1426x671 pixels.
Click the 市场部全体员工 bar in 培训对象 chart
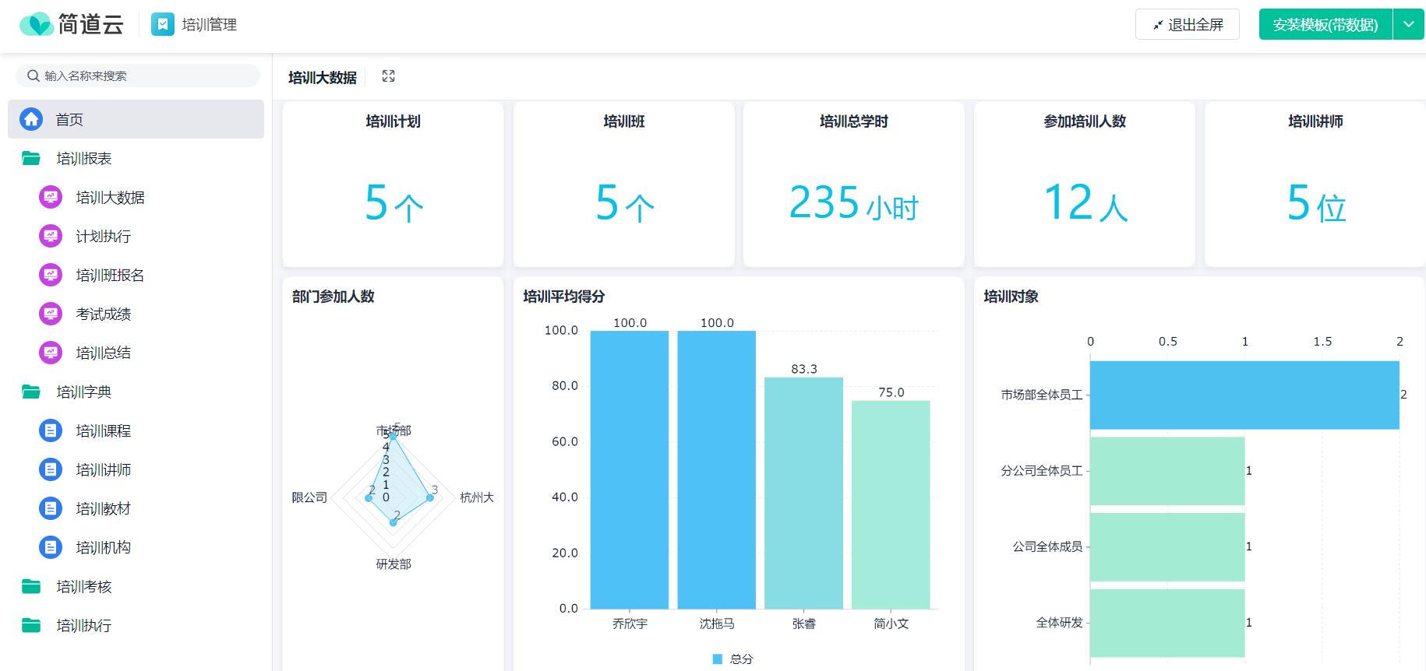(x=1244, y=395)
